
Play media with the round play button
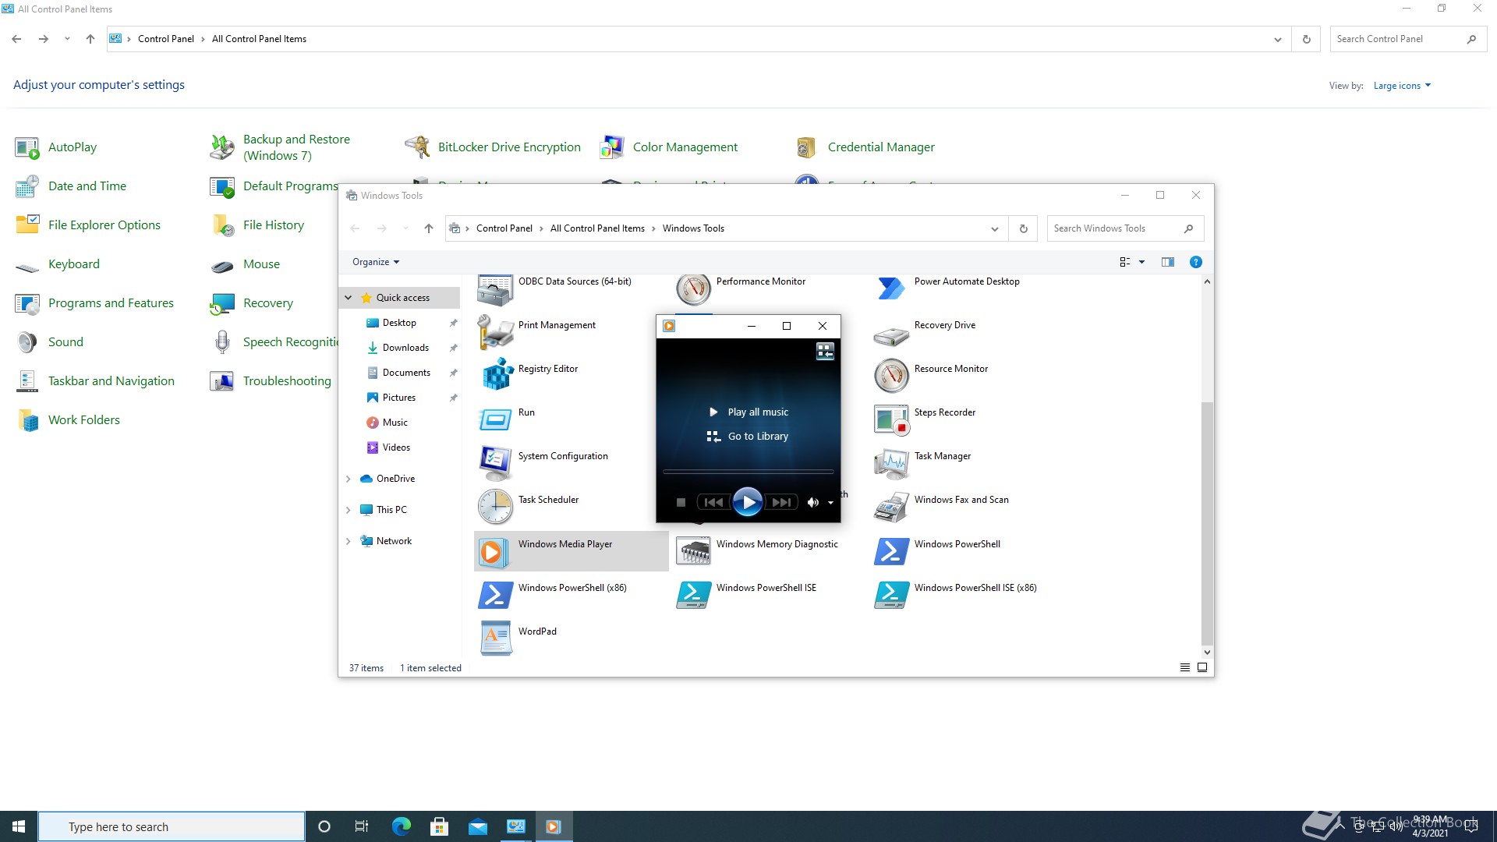[748, 503]
